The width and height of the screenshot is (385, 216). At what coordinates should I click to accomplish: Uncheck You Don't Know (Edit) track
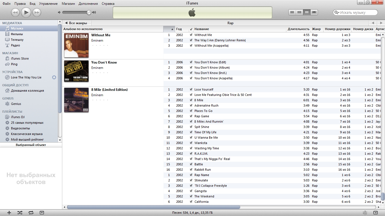191,62
